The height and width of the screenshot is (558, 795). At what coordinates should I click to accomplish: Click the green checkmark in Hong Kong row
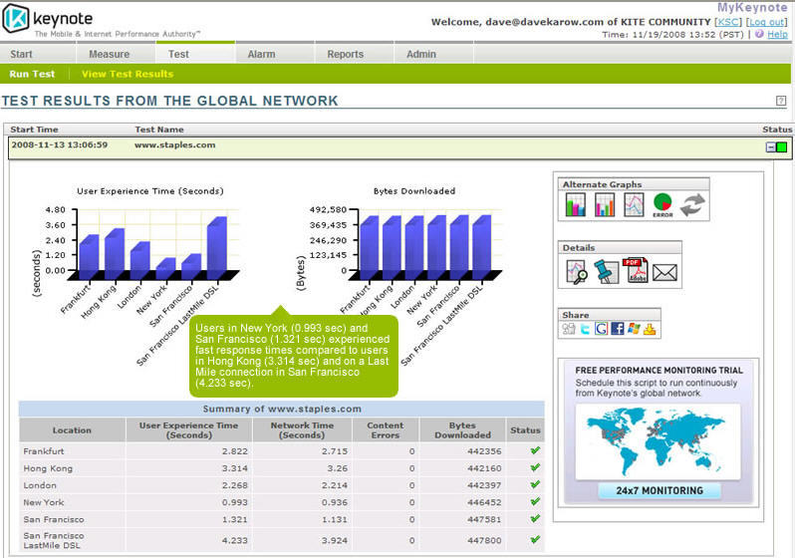point(535,467)
